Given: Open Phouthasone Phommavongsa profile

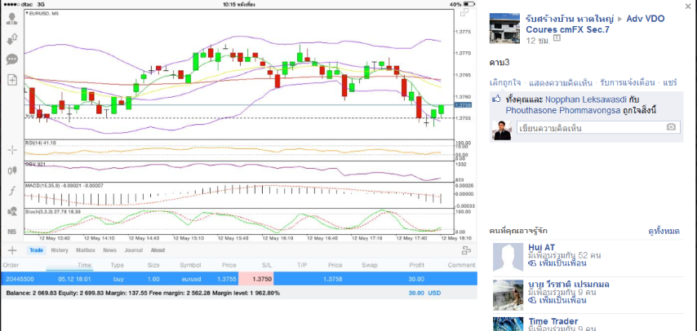Looking at the screenshot, I should click(562, 110).
